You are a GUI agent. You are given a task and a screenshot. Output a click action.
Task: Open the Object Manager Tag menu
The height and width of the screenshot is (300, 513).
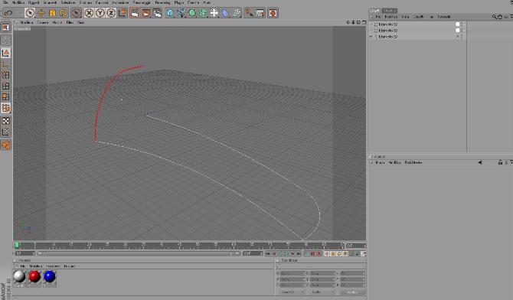coord(432,17)
